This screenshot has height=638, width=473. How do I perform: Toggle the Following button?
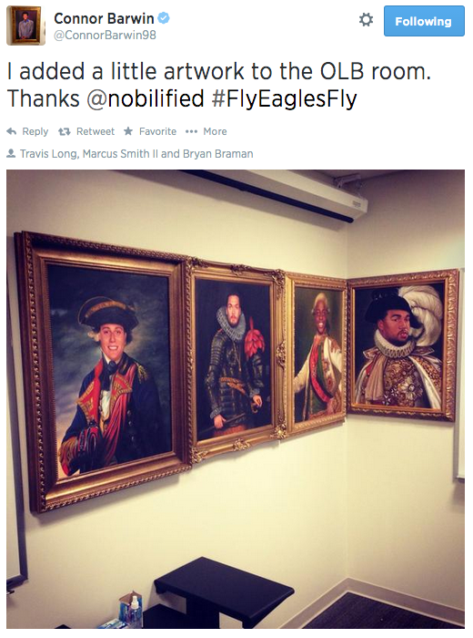424,21
